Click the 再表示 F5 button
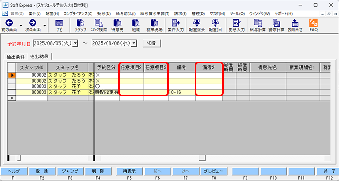The height and width of the screenshot is (181, 339). (129, 171)
